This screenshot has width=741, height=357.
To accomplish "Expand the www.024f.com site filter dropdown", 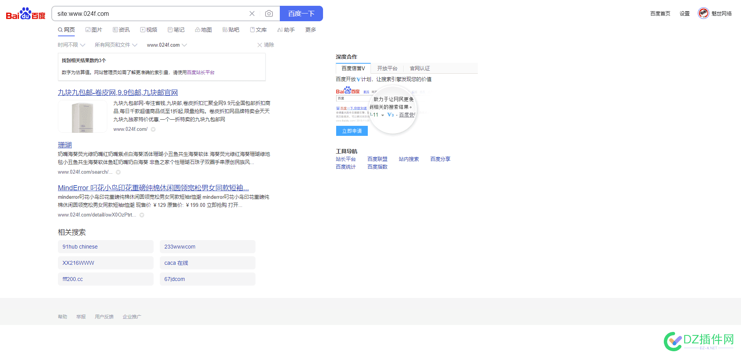I will [x=167, y=45].
